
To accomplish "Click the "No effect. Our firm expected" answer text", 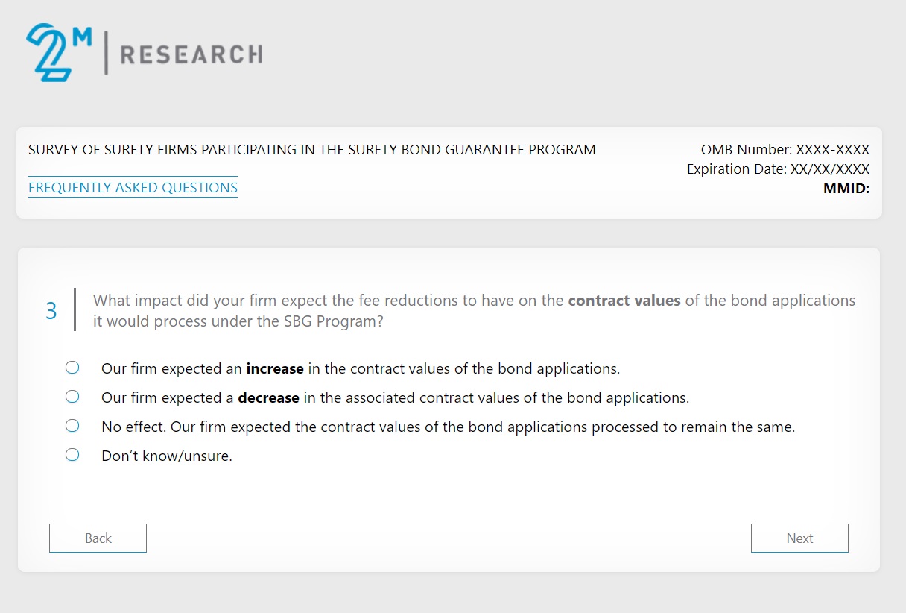I will tap(448, 427).
